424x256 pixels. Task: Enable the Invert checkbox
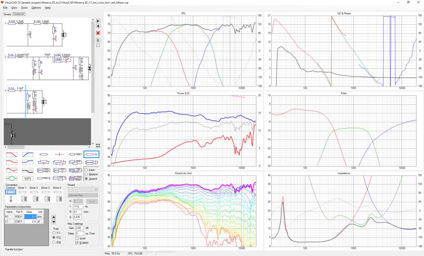click(x=77, y=238)
